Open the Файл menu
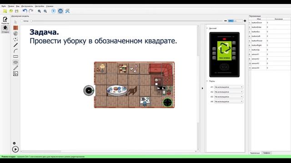Image resolution: width=291 pixels, height=163 pixels. 4,6
